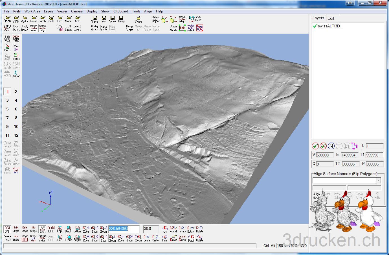The image size is (389, 255).
Task: Click the Camera Reset button
Action: click(x=7, y=238)
